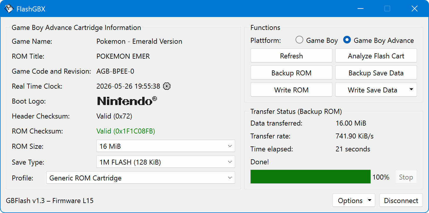The height and width of the screenshot is (213, 429).
Task: Click the time elapsed '21 seconds'
Action: point(353,149)
